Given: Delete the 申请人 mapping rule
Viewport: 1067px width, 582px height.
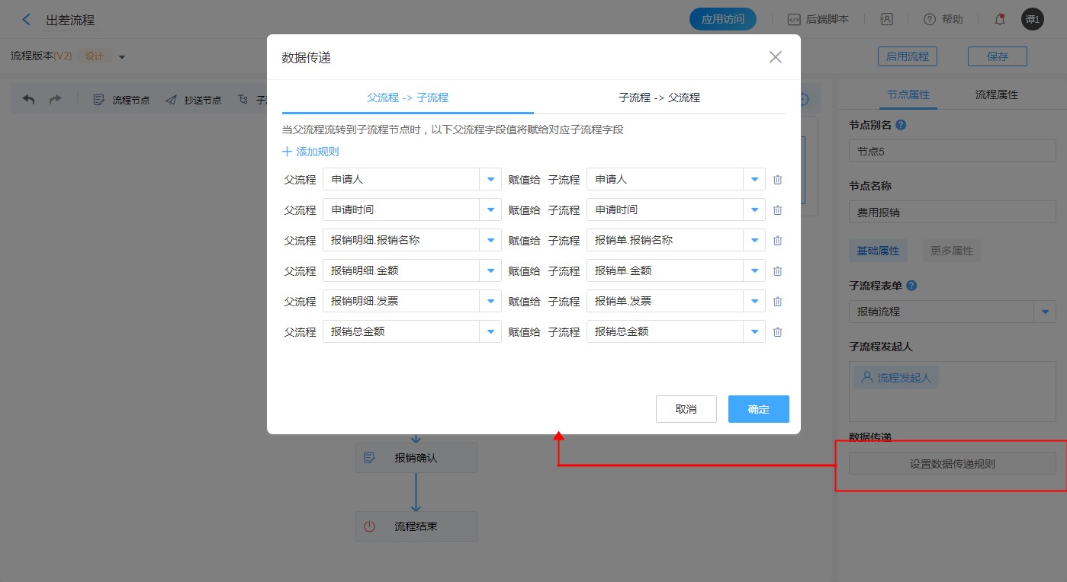Looking at the screenshot, I should [x=777, y=180].
